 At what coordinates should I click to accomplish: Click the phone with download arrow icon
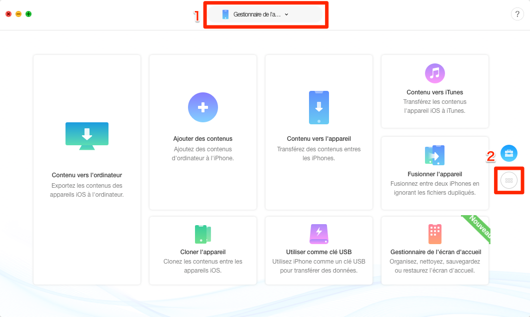tap(318, 107)
